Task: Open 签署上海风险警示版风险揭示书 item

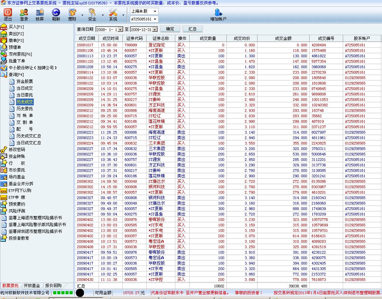Action: point(37,224)
